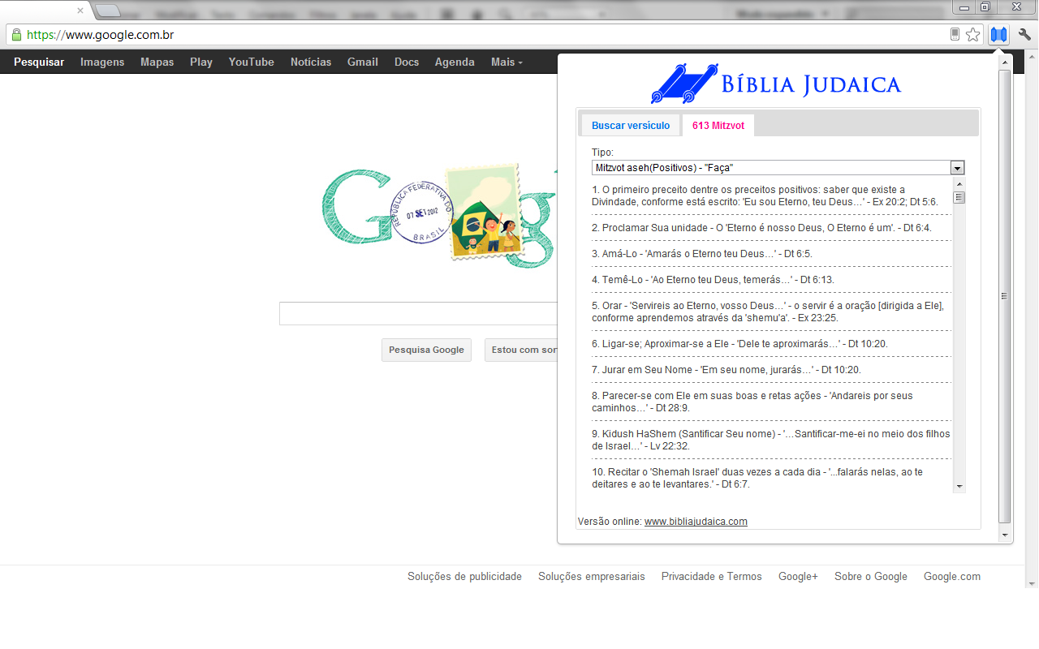The height and width of the screenshot is (649, 1039).
Task: Open Notícias in the Google bar
Action: tap(311, 62)
